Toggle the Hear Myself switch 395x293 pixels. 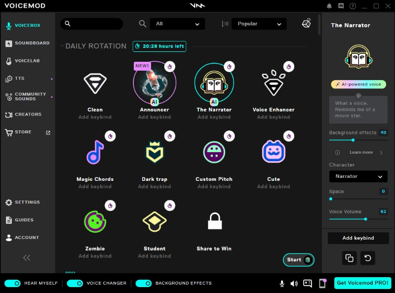coord(13,284)
